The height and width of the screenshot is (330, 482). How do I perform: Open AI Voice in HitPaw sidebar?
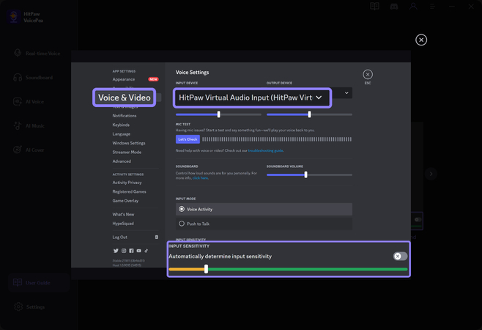coord(29,102)
